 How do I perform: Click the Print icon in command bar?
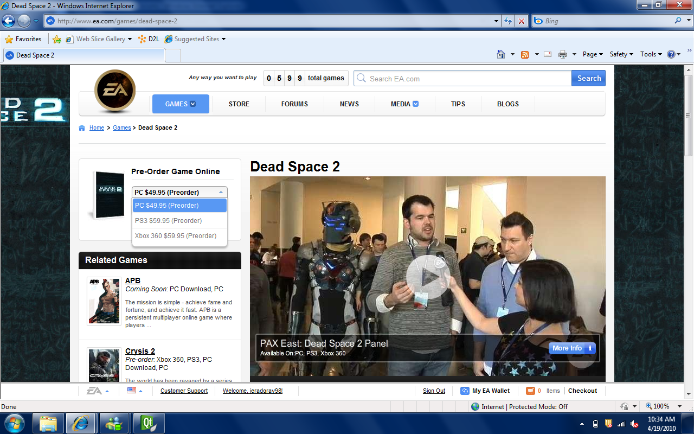[x=563, y=54]
